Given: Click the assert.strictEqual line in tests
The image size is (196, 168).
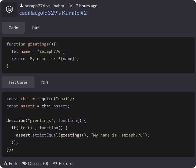Looking at the screenshot, I should coord(82,135).
